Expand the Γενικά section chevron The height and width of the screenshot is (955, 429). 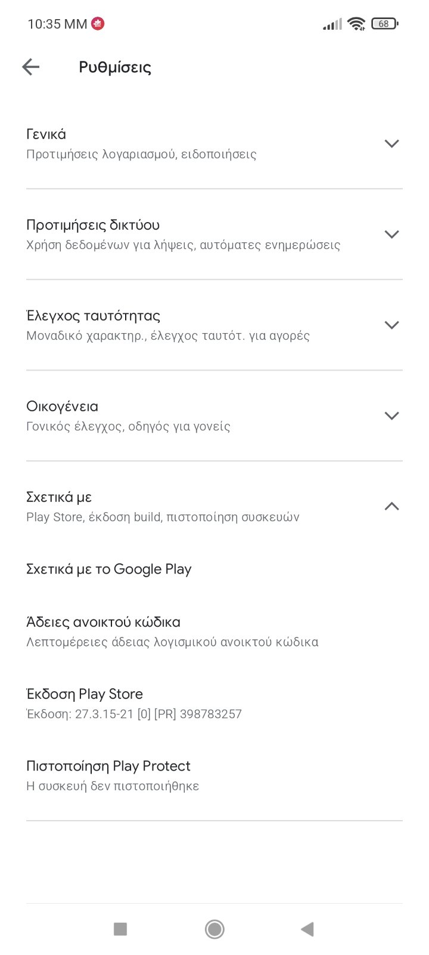(391, 144)
